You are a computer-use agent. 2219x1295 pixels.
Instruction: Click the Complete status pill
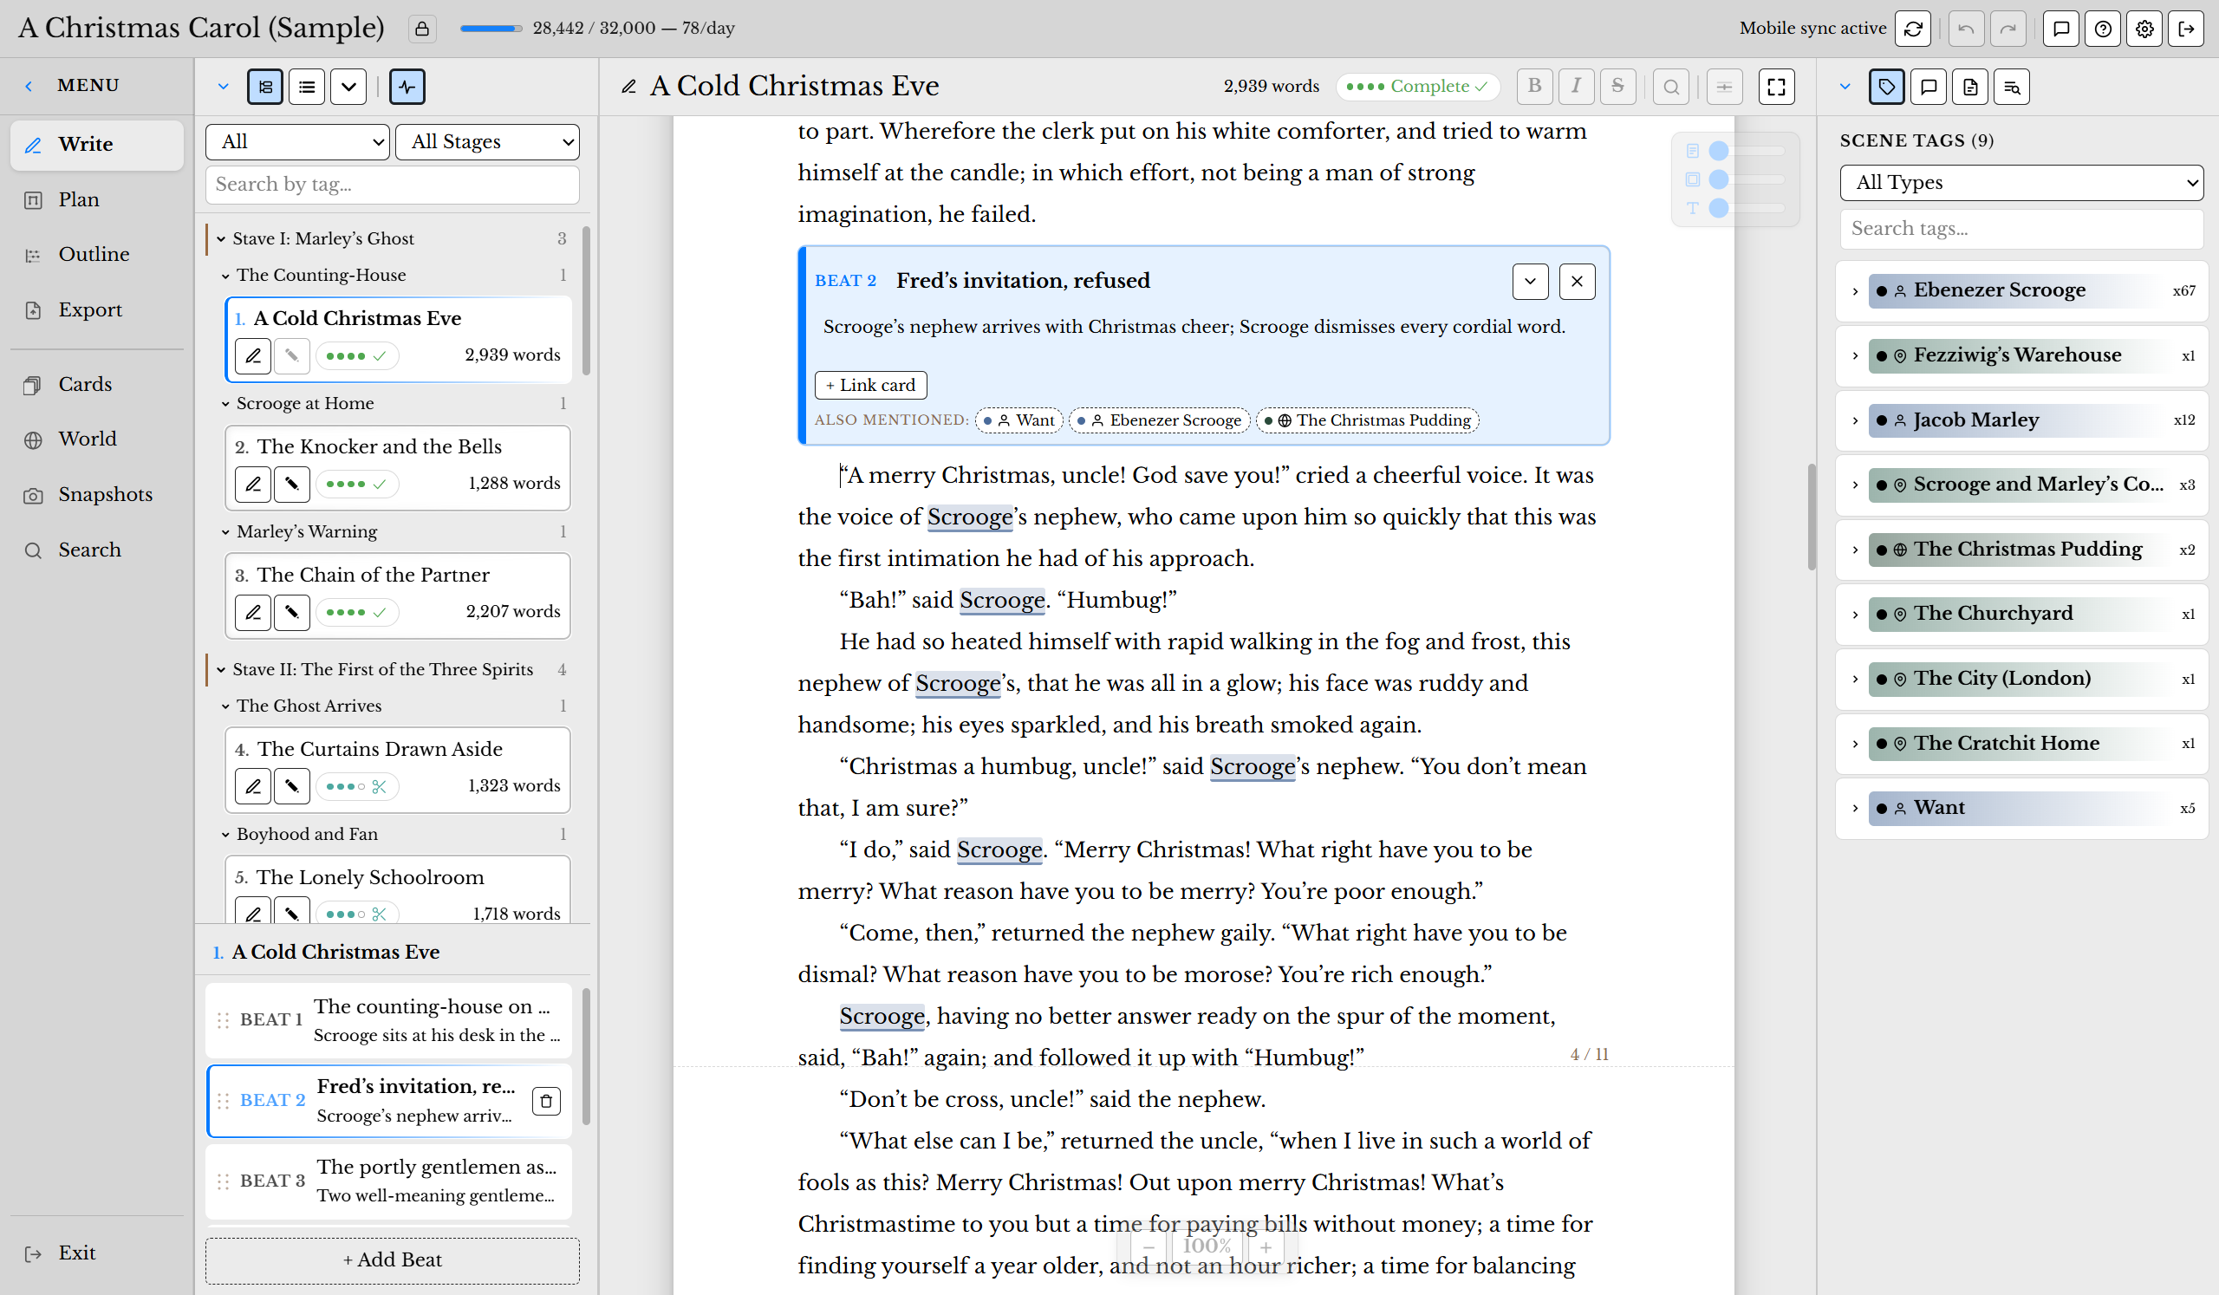coord(1418,87)
